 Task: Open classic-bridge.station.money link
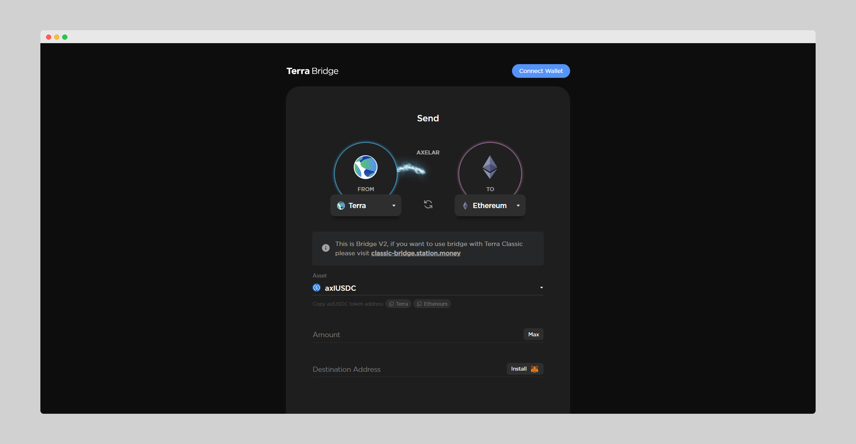pyautogui.click(x=415, y=253)
